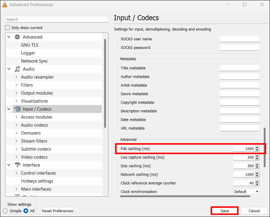Click the Advanced gear icon in tree

(x=17, y=37)
